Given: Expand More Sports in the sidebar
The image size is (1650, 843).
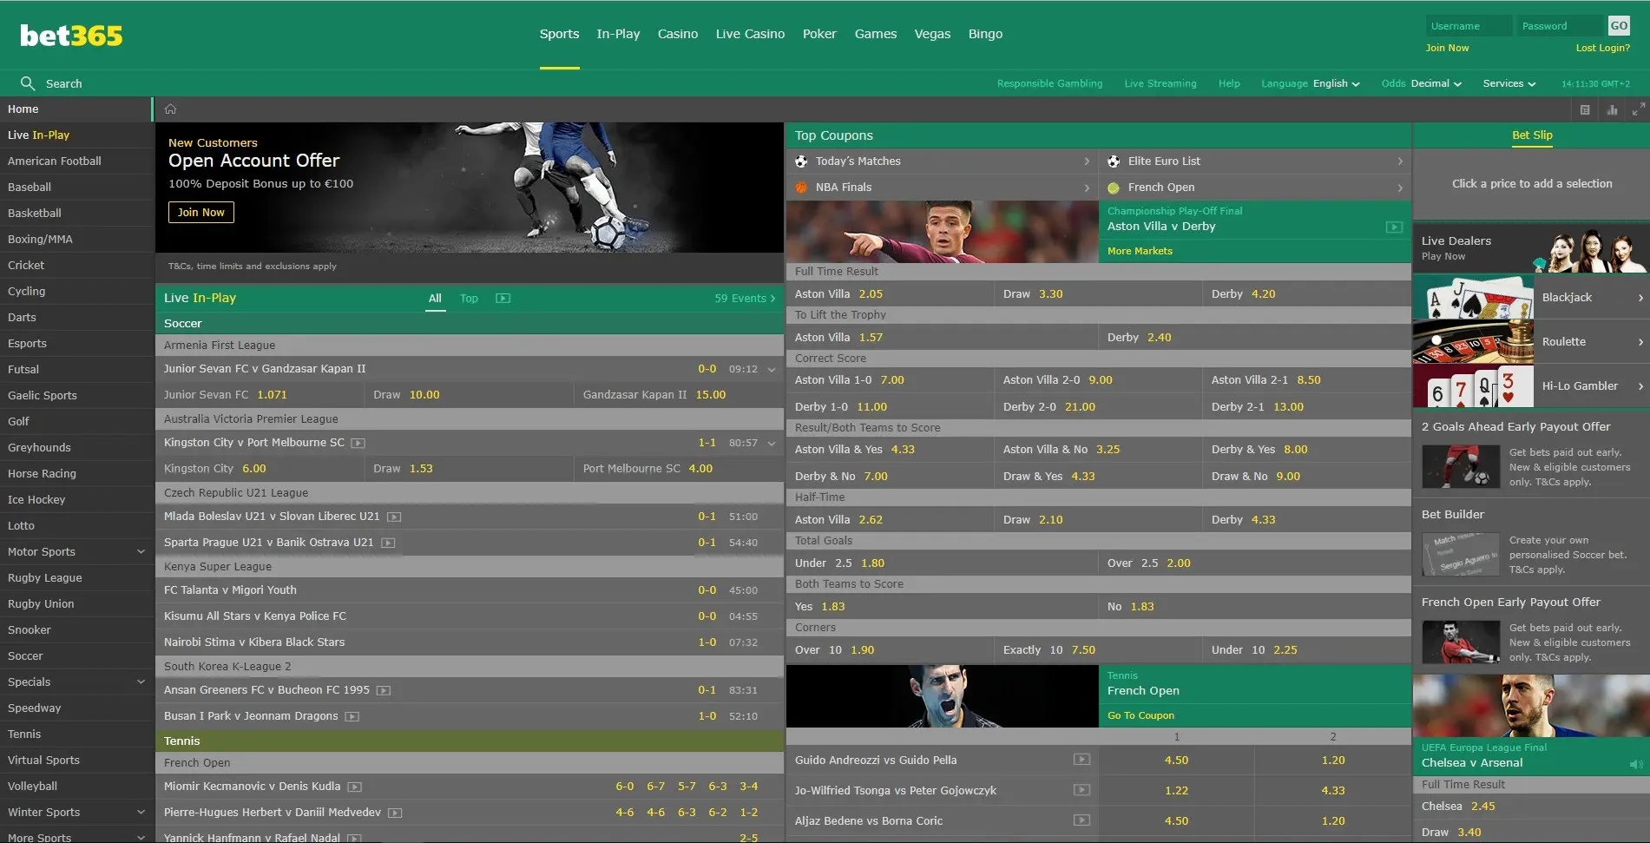Looking at the screenshot, I should (141, 837).
